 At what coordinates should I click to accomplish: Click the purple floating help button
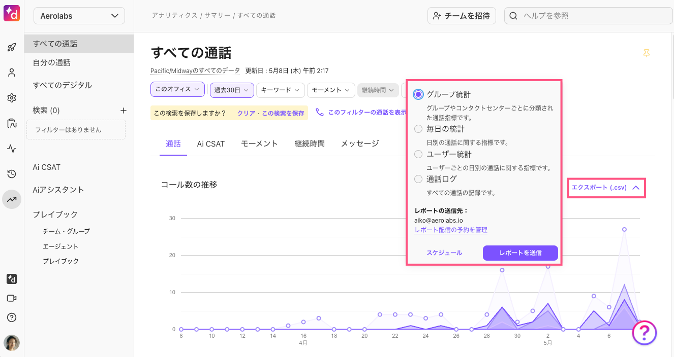pos(645,333)
